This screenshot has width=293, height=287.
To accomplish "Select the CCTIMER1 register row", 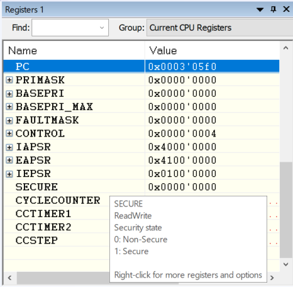I will coord(57,214).
